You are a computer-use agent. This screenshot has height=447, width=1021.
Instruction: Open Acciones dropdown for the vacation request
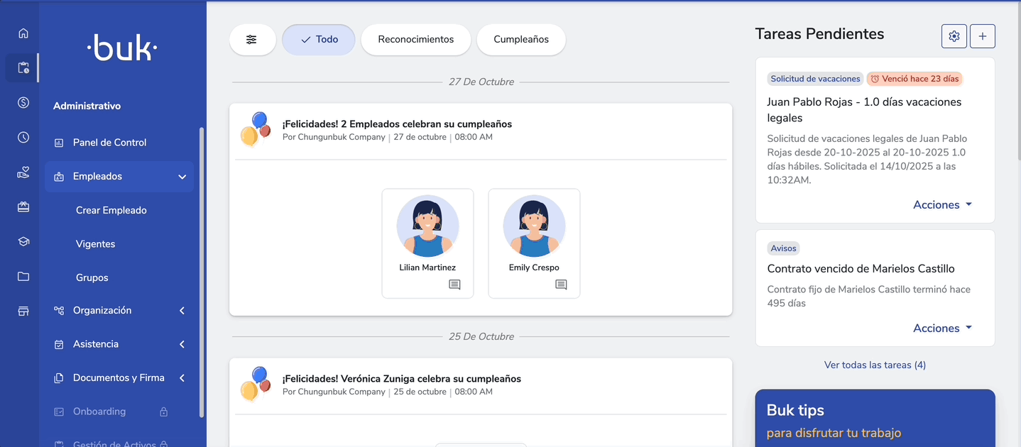(942, 205)
